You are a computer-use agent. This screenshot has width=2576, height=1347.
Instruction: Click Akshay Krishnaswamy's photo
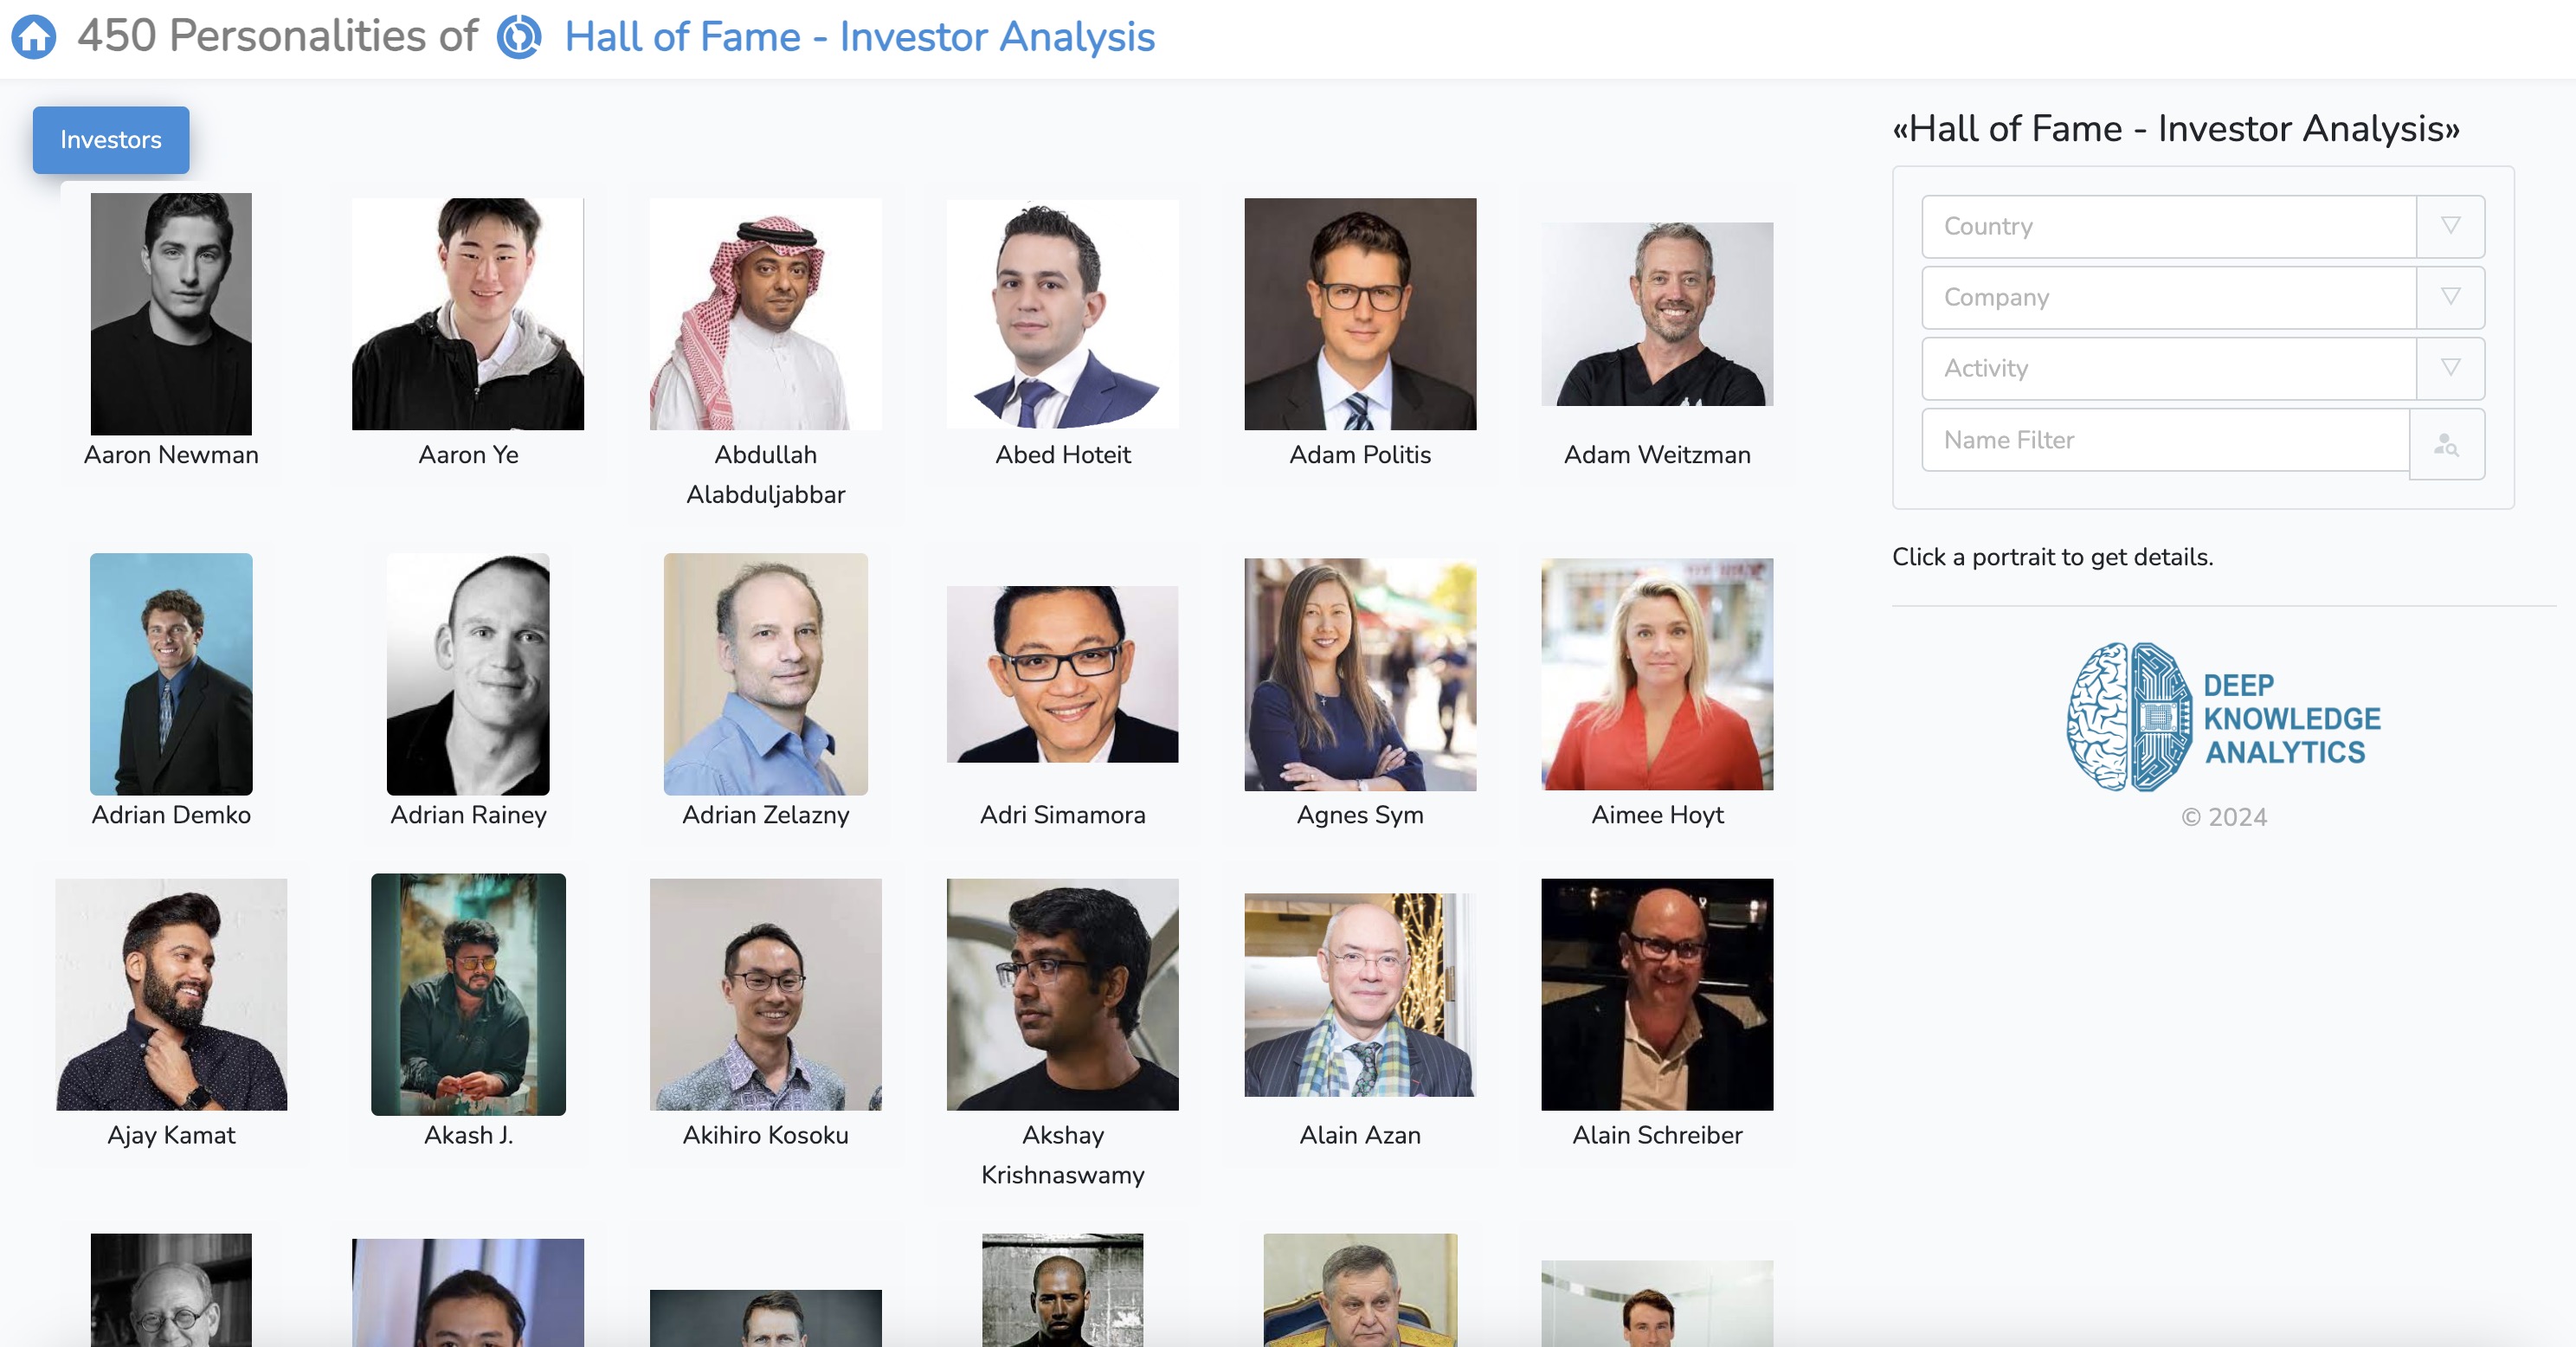(x=1062, y=994)
